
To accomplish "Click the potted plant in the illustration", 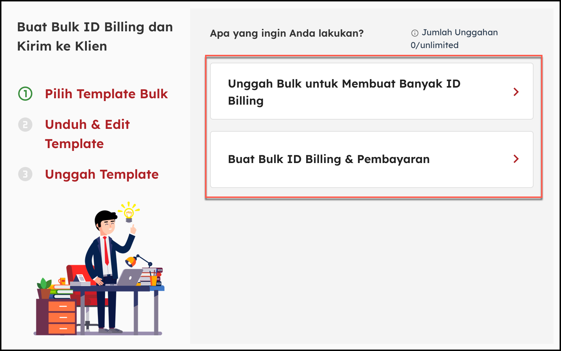I will [44, 288].
